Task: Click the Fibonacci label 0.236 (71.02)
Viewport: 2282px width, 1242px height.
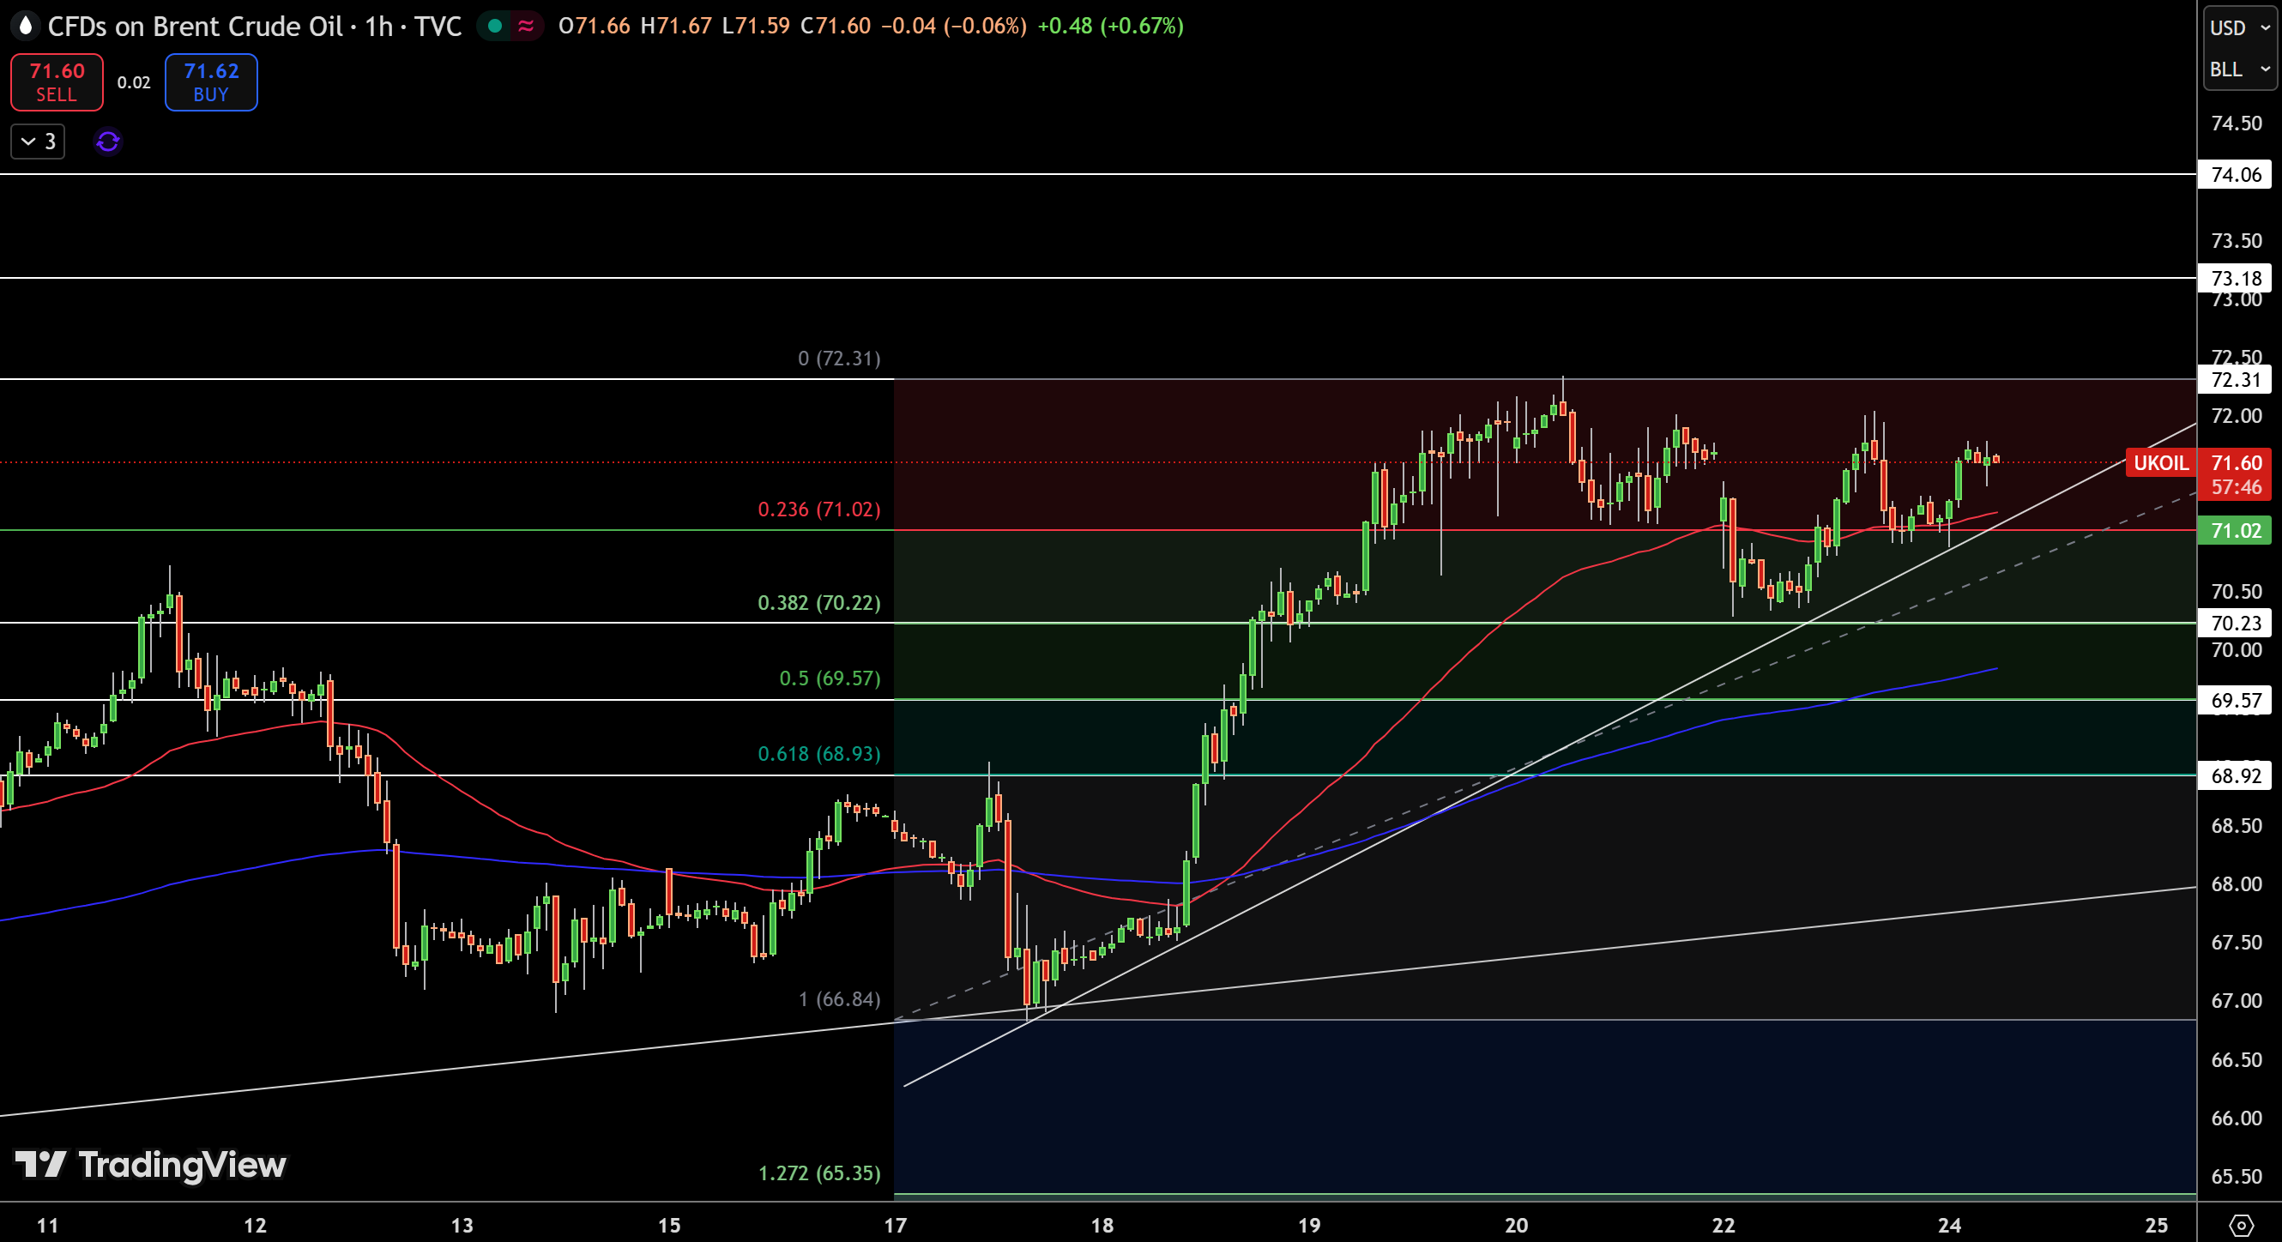Action: pyautogui.click(x=819, y=509)
